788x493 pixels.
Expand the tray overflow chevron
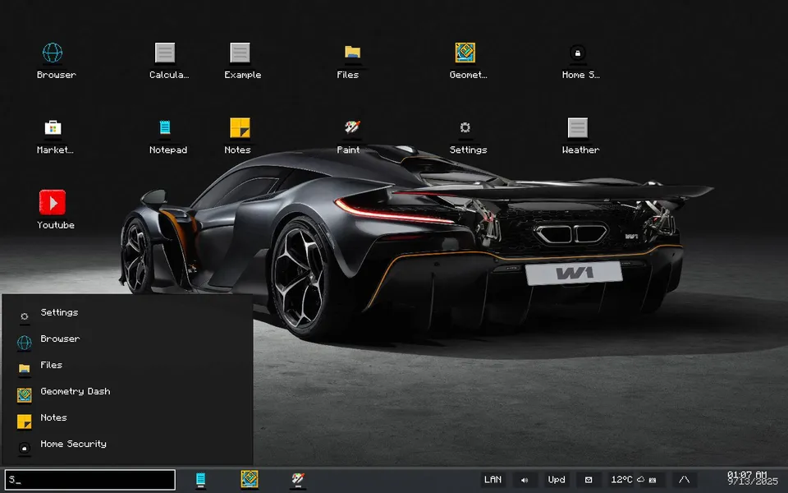point(684,480)
